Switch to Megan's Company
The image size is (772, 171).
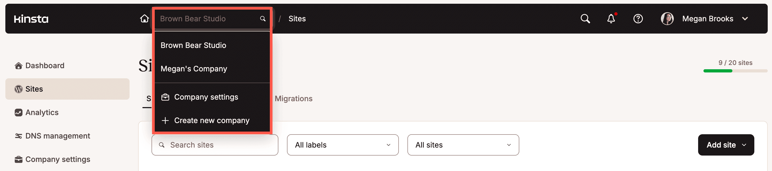click(x=194, y=69)
